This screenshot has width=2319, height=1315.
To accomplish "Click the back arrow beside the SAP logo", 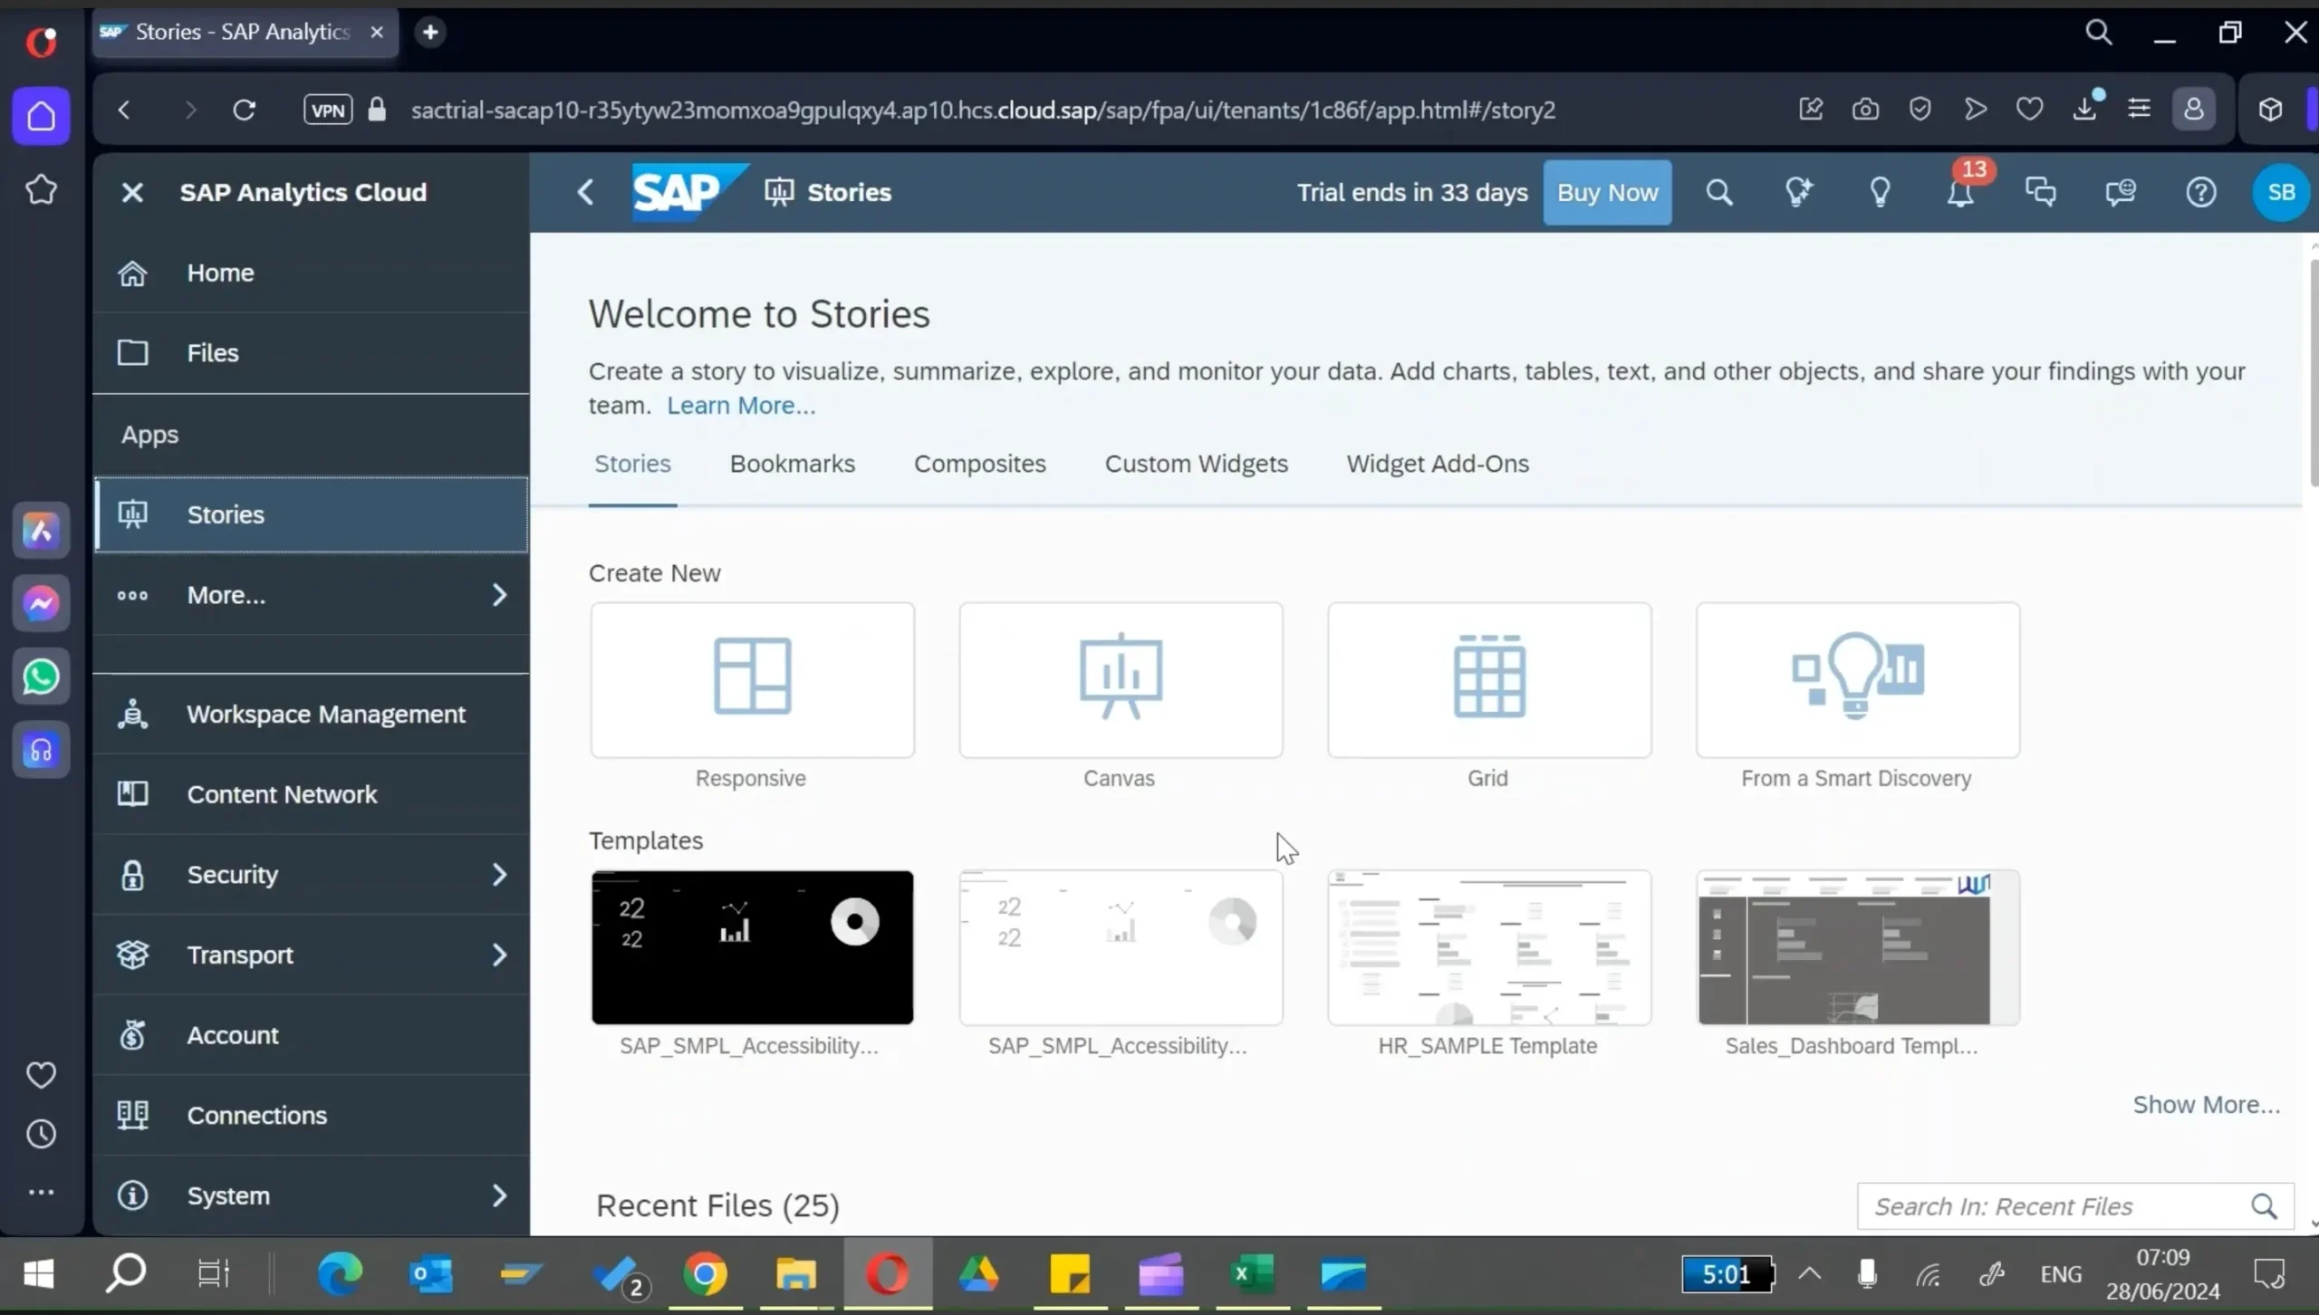I will pyautogui.click(x=586, y=192).
